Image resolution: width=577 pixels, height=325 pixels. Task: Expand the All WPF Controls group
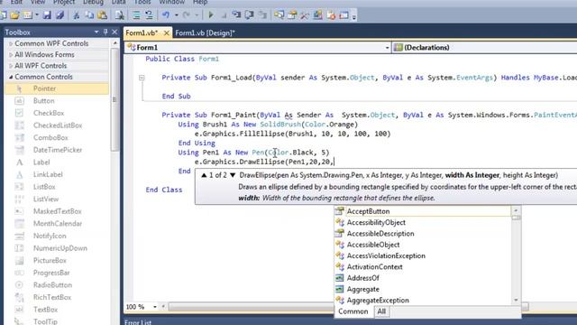pyautogui.click(x=11, y=66)
